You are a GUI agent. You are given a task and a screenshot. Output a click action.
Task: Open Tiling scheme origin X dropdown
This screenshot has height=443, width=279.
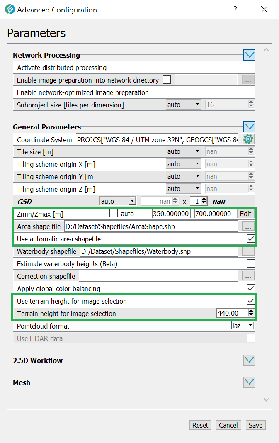pyautogui.click(x=184, y=164)
